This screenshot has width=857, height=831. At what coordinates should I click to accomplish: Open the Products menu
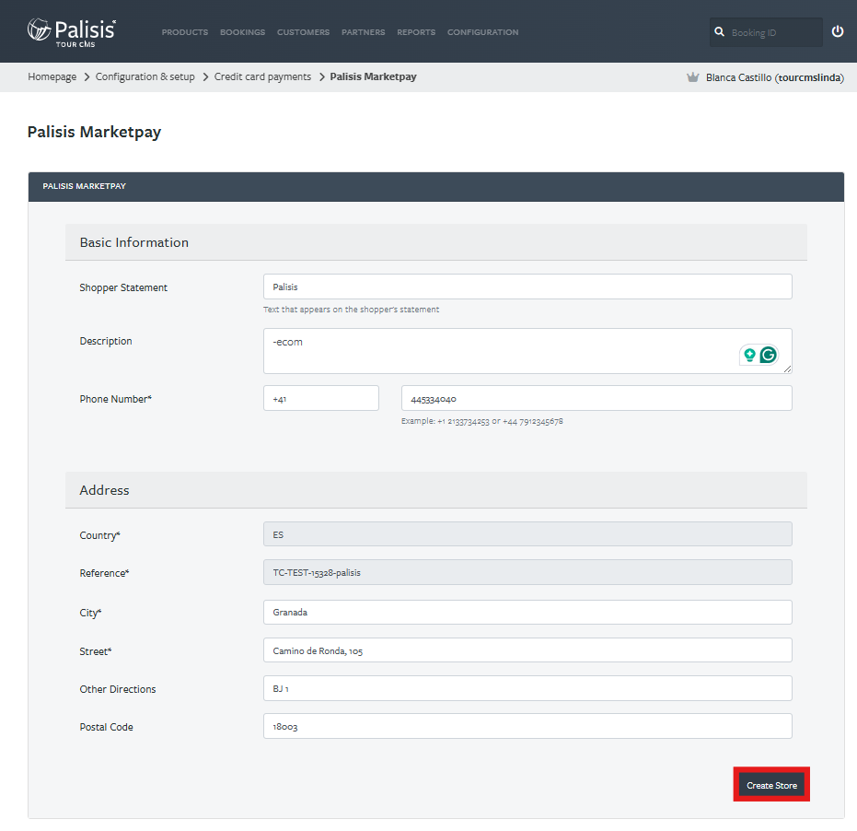coord(185,32)
